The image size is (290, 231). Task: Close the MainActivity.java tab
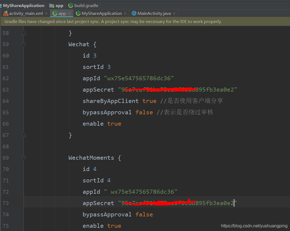coord(174,14)
